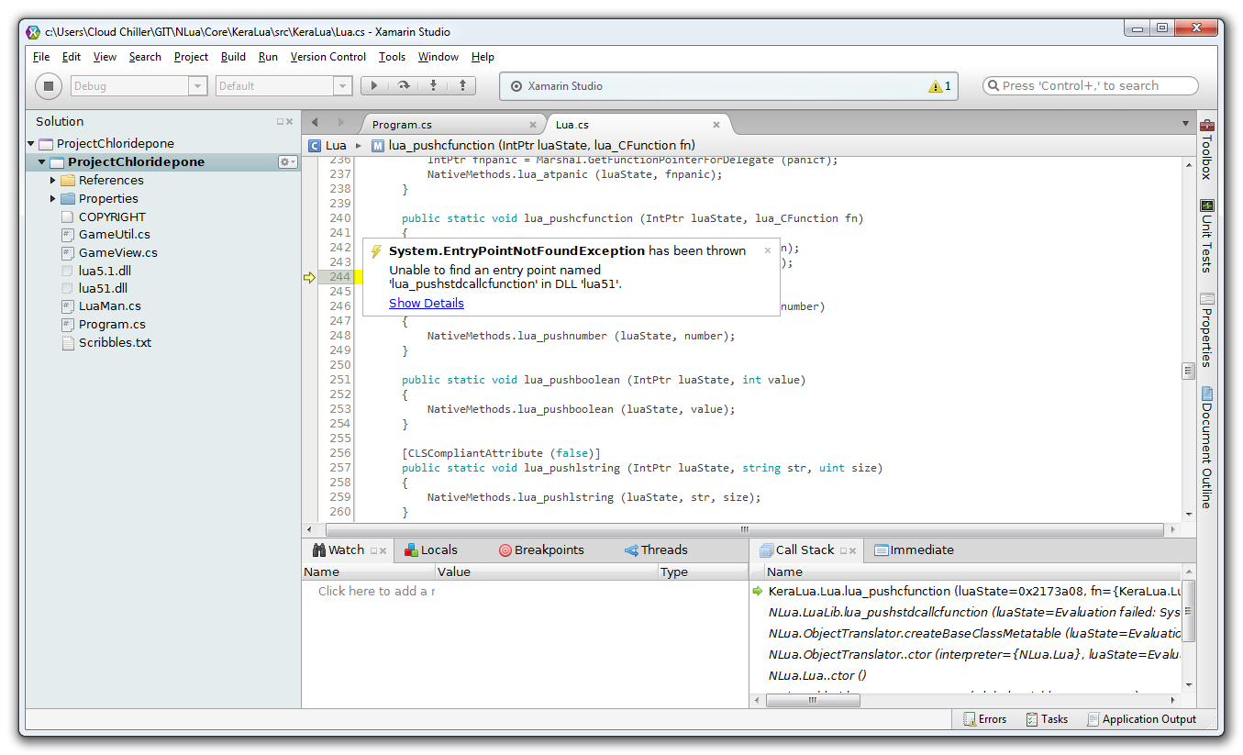Navigate forward in editor history

coord(341,123)
